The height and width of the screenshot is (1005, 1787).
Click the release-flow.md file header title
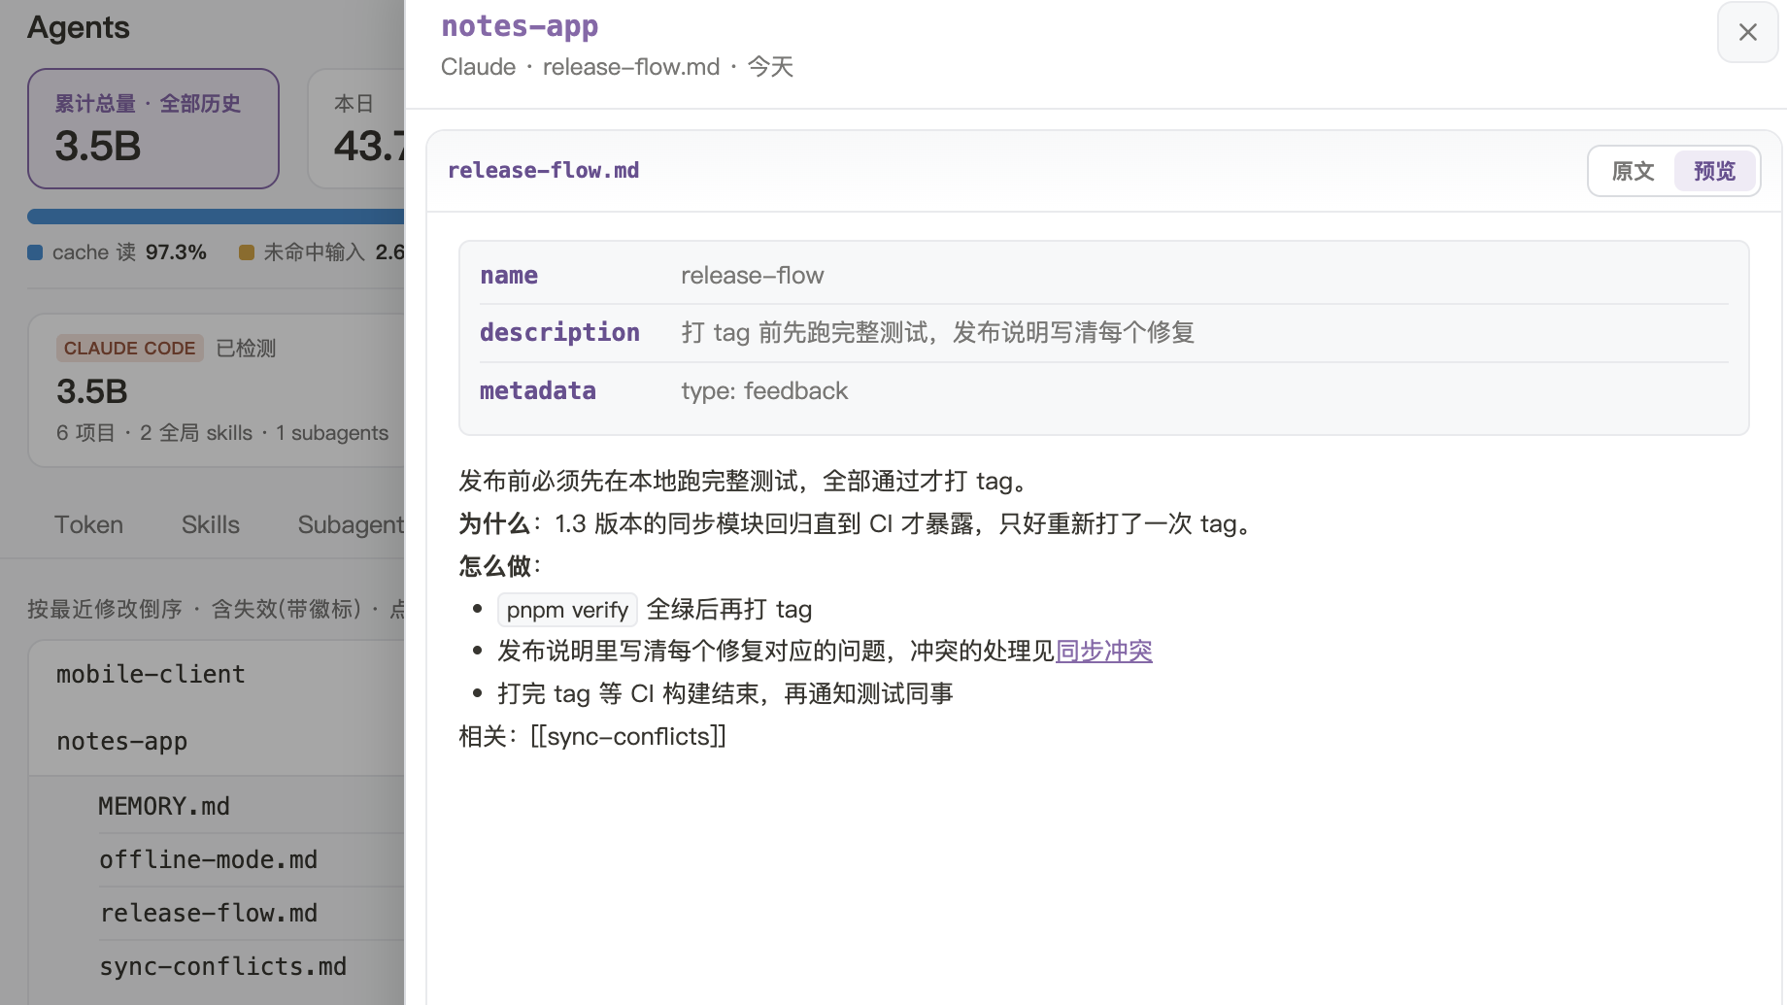pyautogui.click(x=543, y=171)
